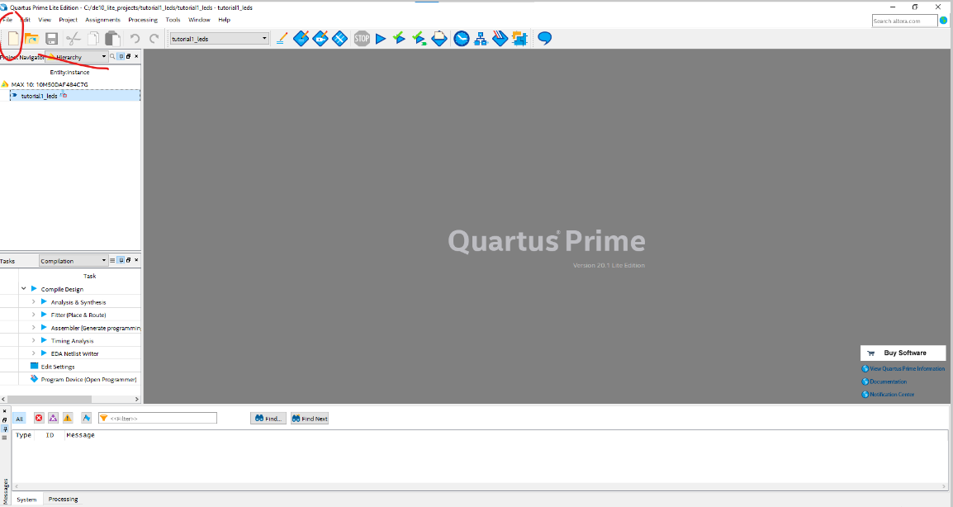Toggle the yellow warning messages filter
The image size is (953, 507).
68,419
